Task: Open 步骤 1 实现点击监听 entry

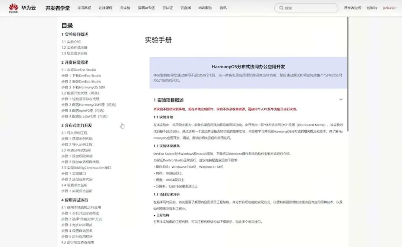Action: [77, 191]
